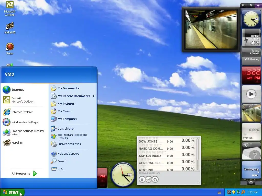Open widget dock settings gear dropdown
Viewport: 262px width, 196px height.
click(244, 6)
